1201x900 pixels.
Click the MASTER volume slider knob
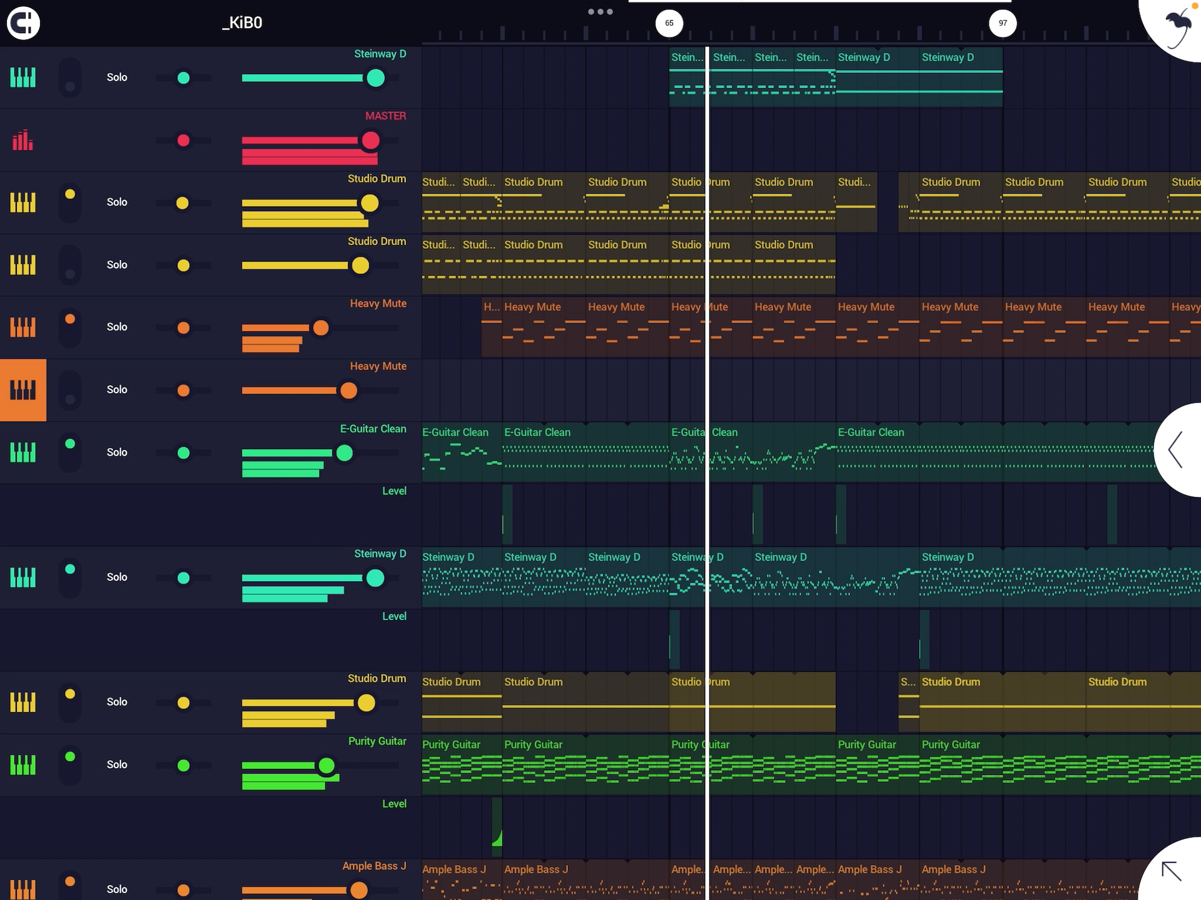tap(370, 141)
